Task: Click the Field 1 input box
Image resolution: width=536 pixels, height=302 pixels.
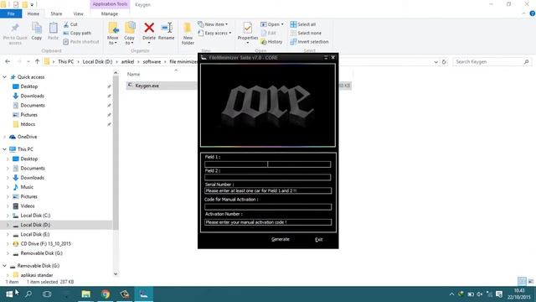Action: point(268,164)
